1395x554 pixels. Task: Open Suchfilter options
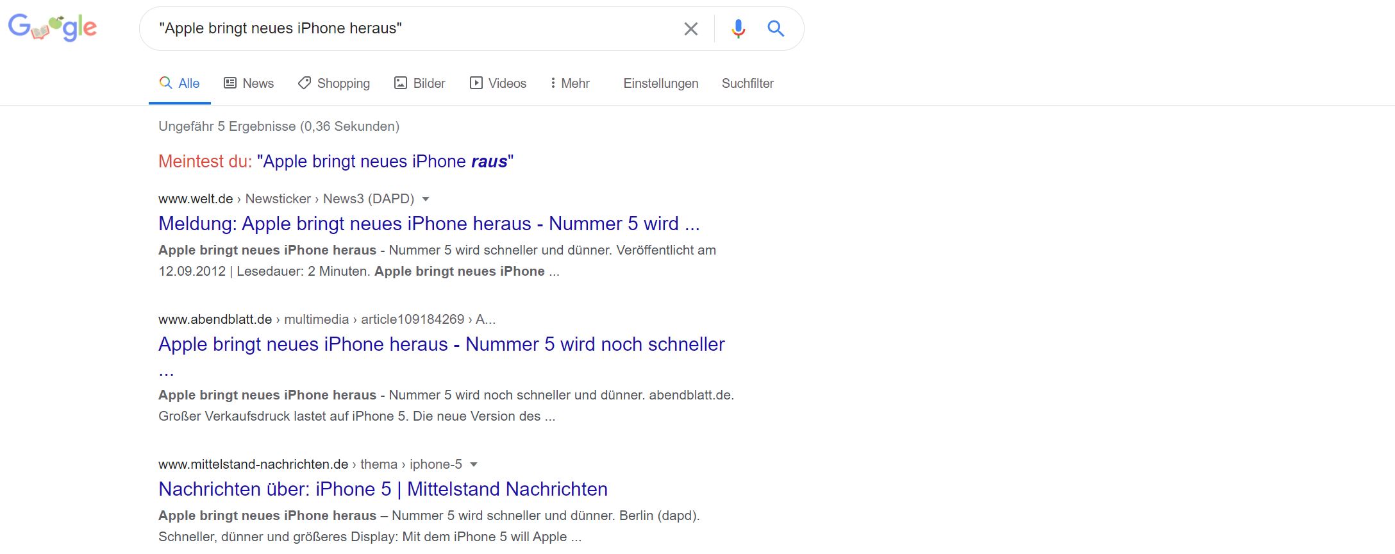coord(748,83)
